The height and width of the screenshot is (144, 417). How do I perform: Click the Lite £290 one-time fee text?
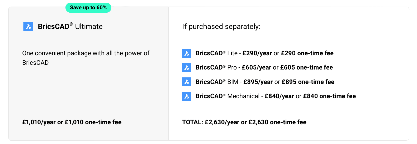[x=307, y=53]
